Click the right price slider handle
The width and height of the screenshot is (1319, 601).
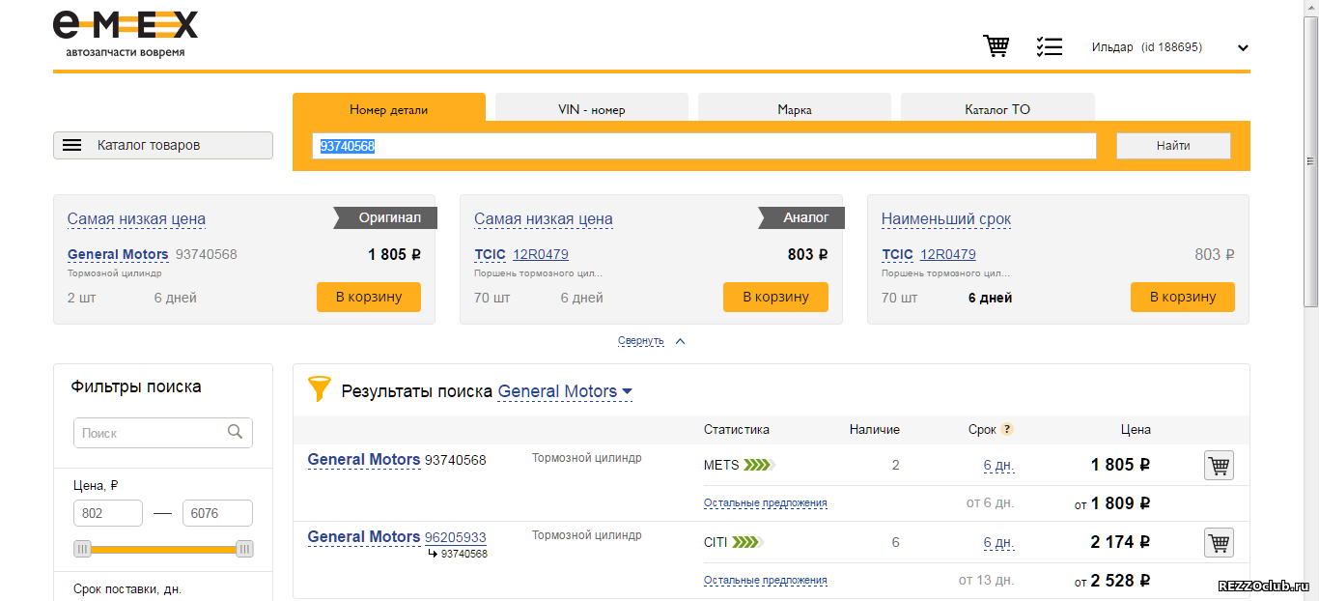tap(244, 549)
